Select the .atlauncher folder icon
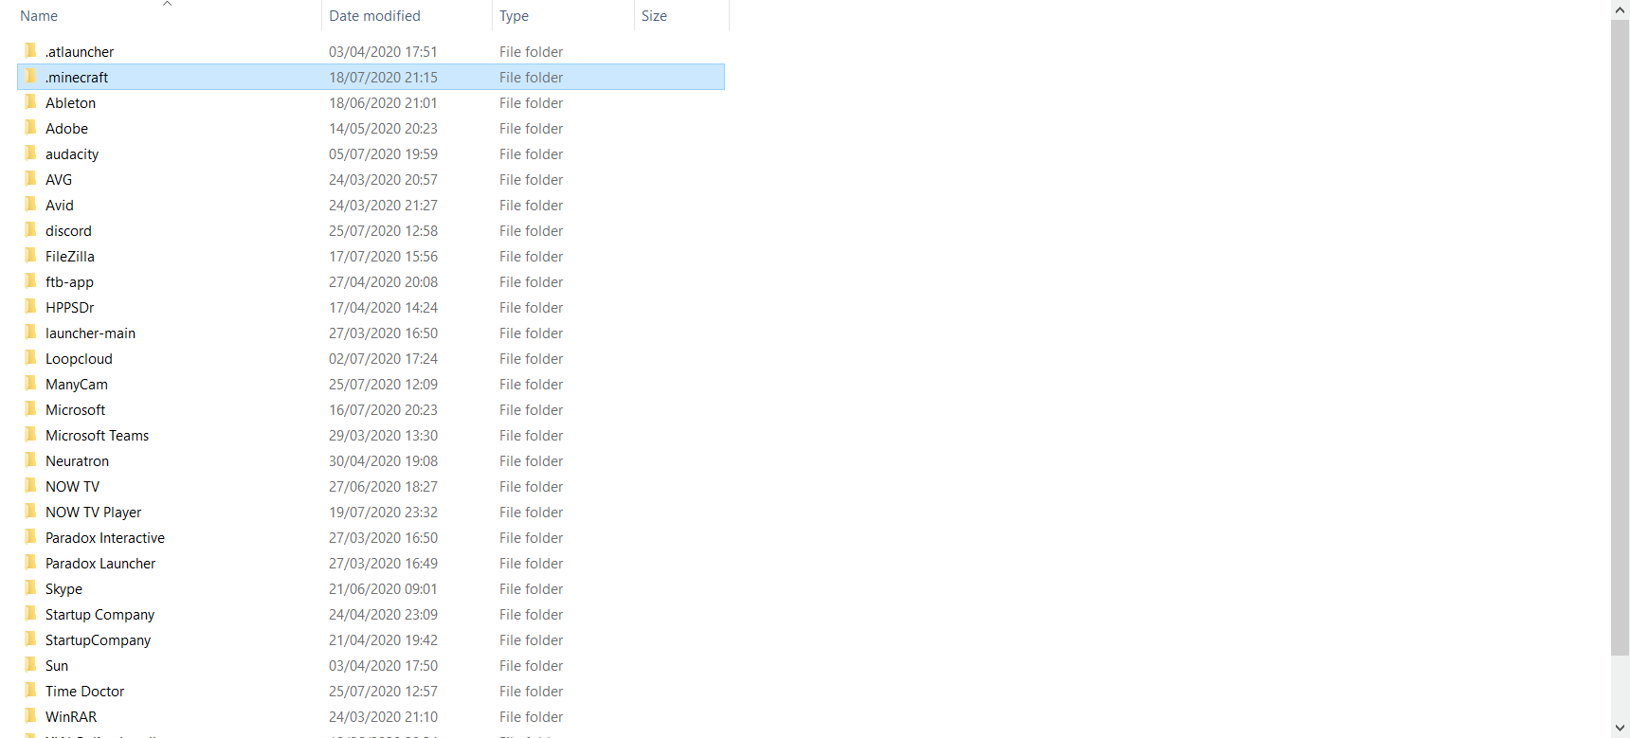 [x=30, y=50]
